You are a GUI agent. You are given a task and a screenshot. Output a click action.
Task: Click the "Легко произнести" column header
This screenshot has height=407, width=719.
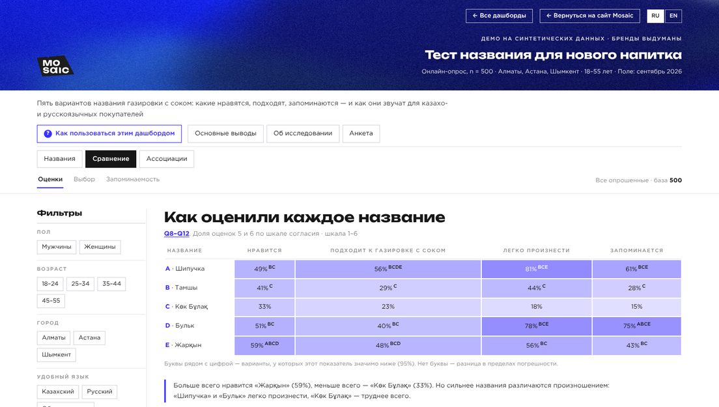tap(537, 250)
